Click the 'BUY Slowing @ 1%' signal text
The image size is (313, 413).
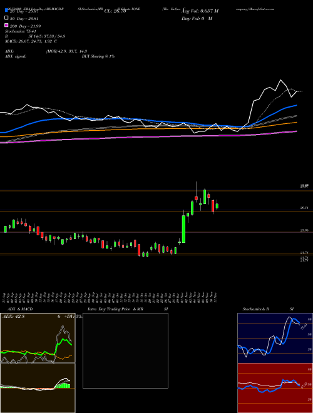(98, 56)
